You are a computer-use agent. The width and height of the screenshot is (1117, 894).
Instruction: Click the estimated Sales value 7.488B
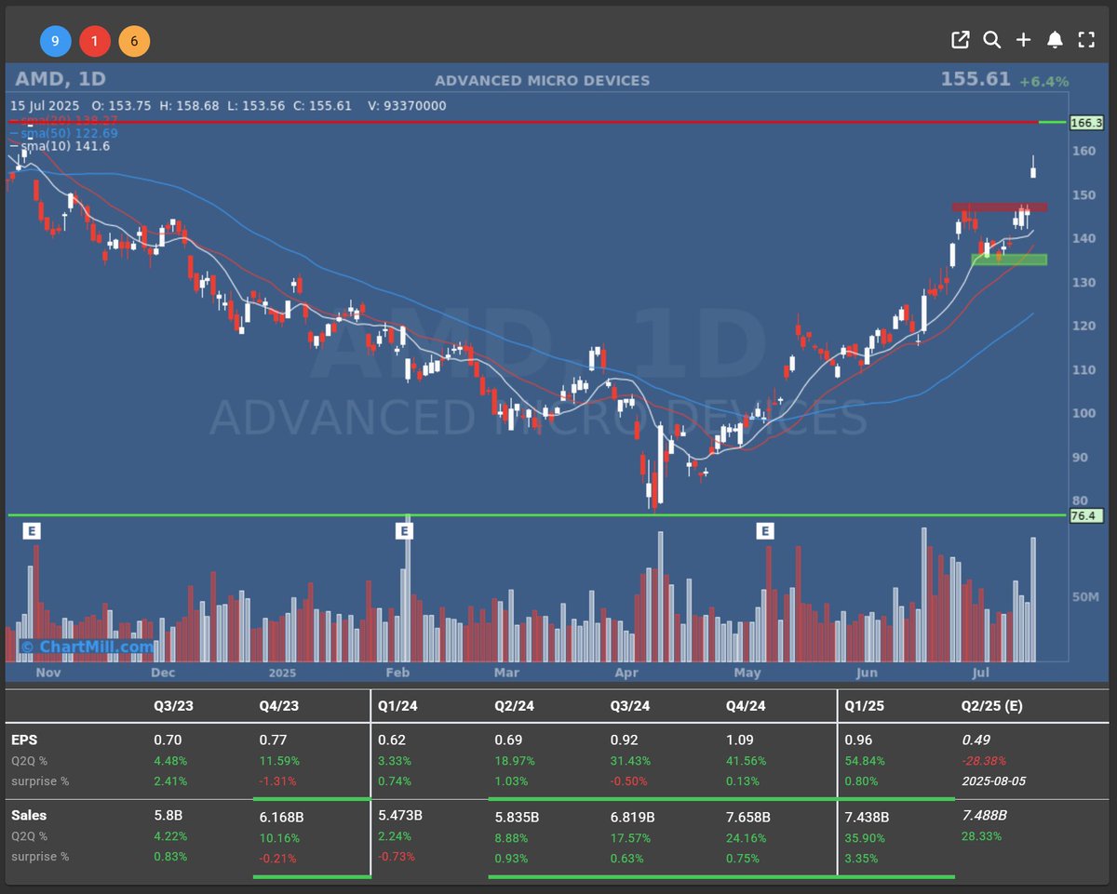[987, 816]
